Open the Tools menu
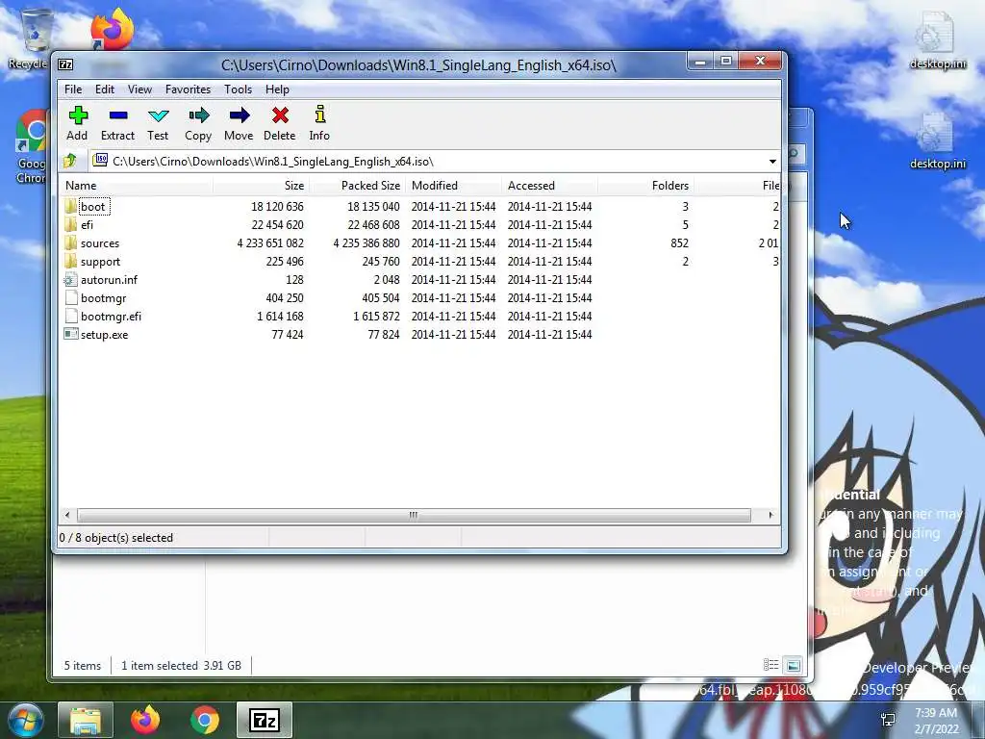 point(239,89)
